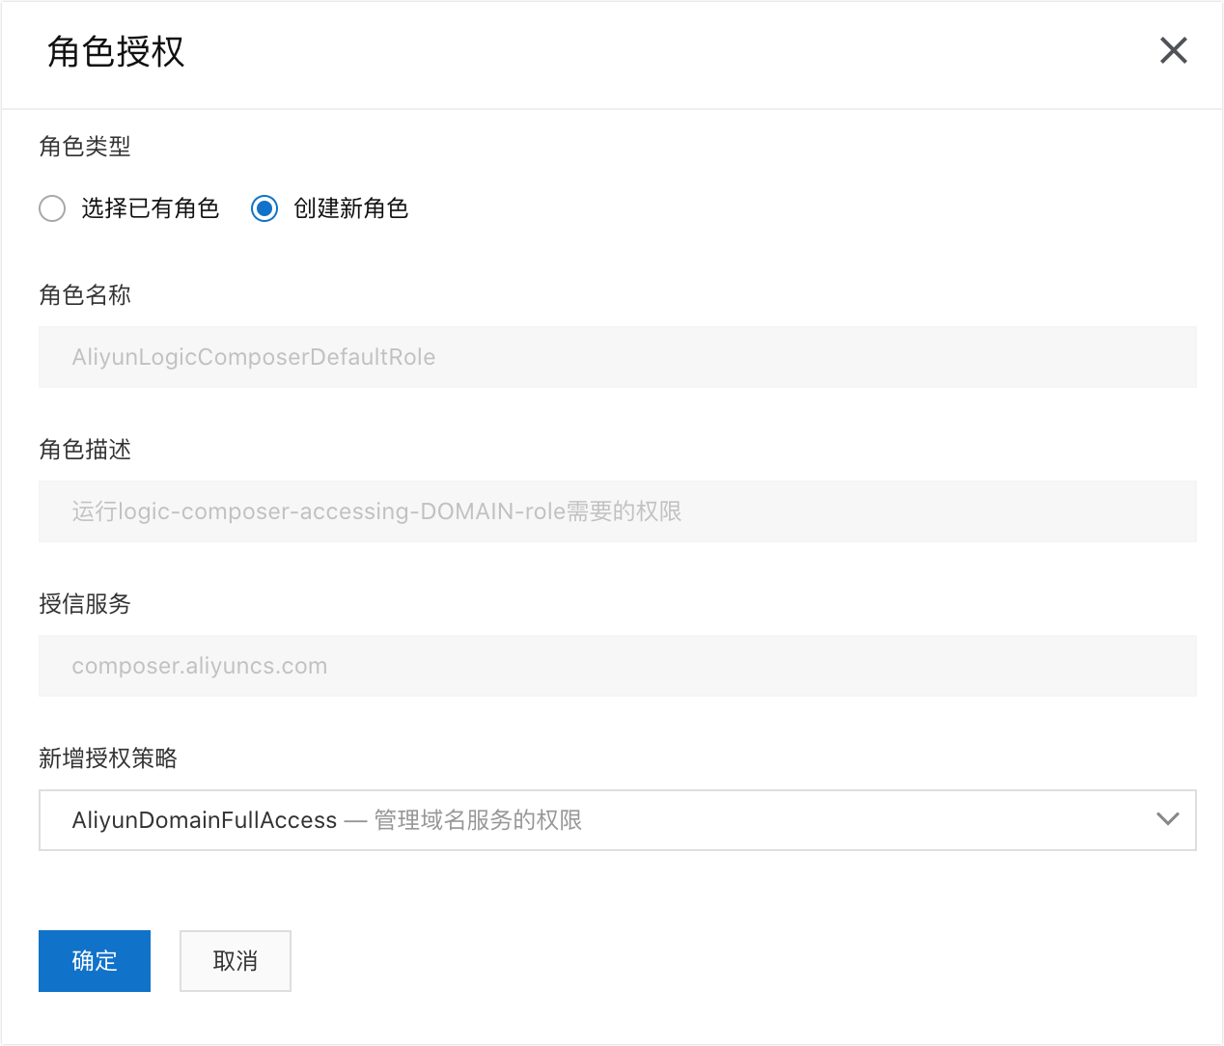The image size is (1224, 1046).
Task: Click the blue 确定 button
Action: coord(95,961)
